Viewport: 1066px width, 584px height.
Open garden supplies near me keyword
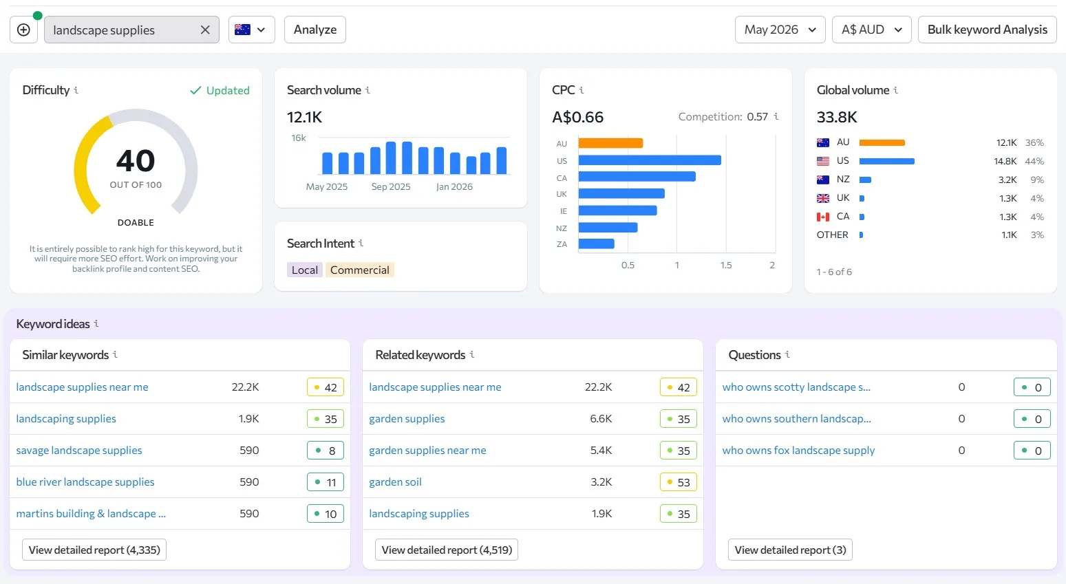pyautogui.click(x=427, y=451)
